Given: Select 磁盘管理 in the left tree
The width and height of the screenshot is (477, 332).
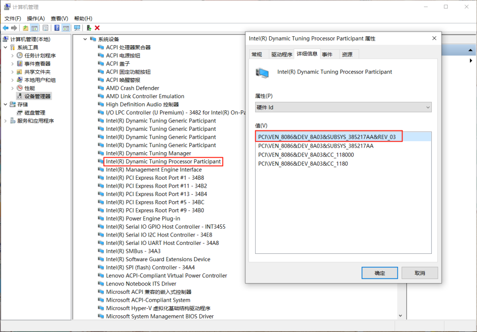Looking at the screenshot, I should (34, 113).
